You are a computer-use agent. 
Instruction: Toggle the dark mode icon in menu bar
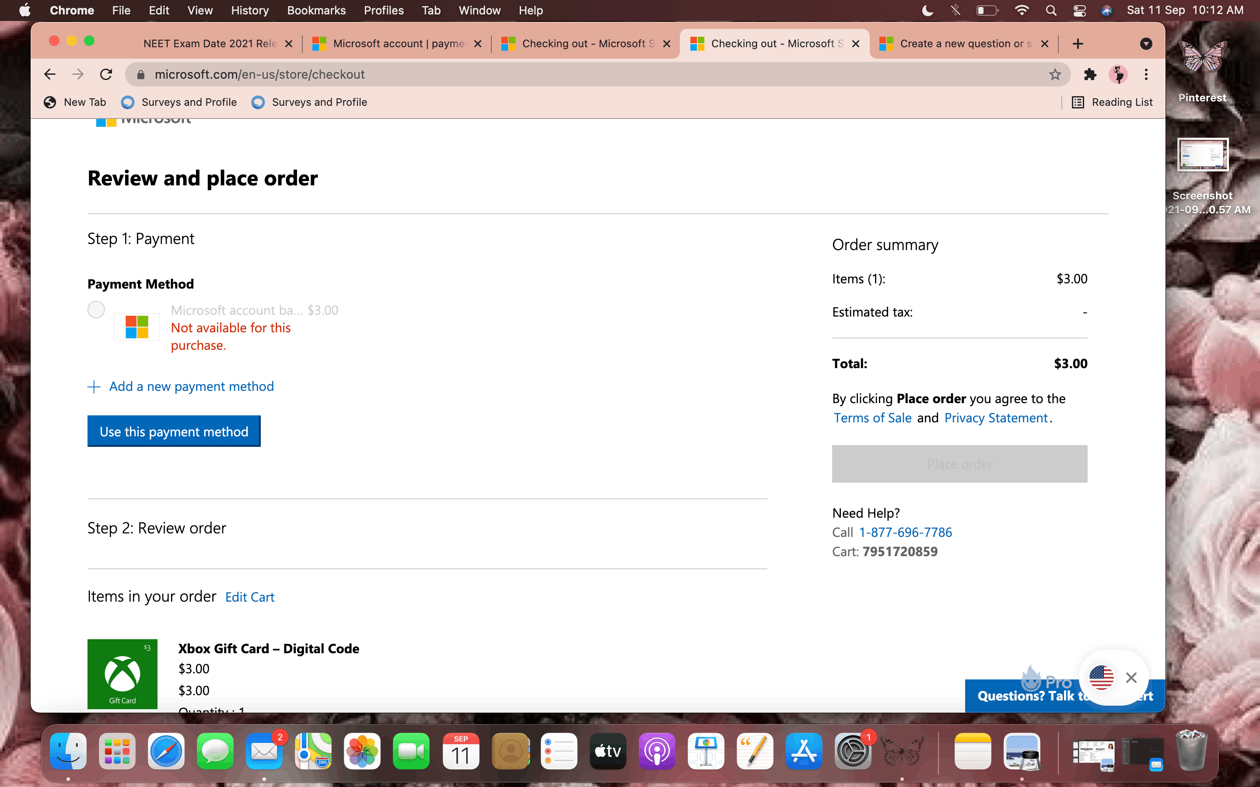927,11
